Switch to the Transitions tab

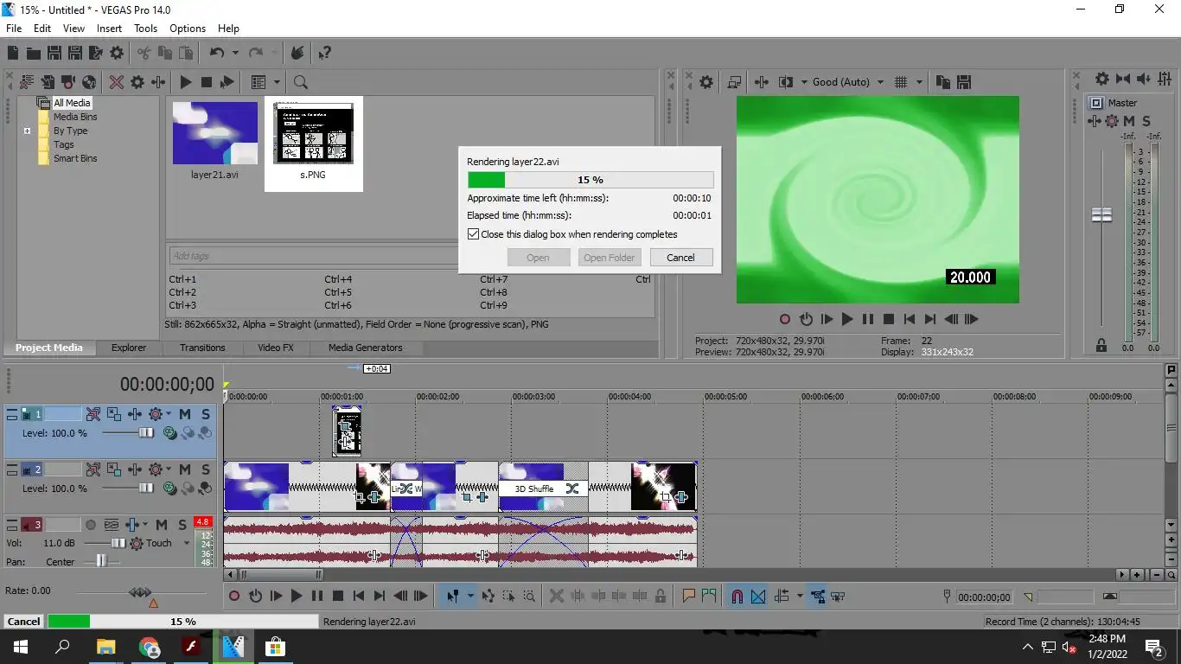(202, 348)
